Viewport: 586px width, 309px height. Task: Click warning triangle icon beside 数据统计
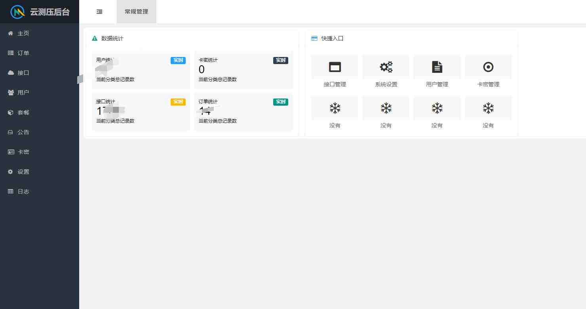coord(95,38)
